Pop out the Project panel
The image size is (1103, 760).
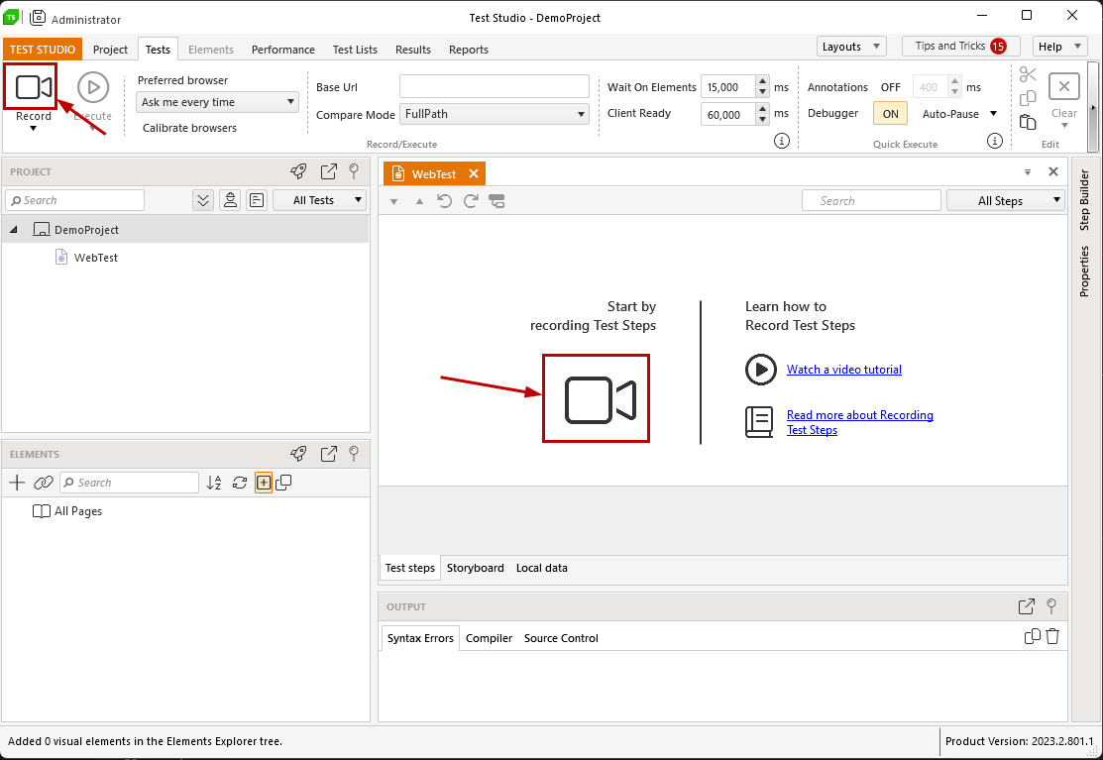(x=328, y=170)
